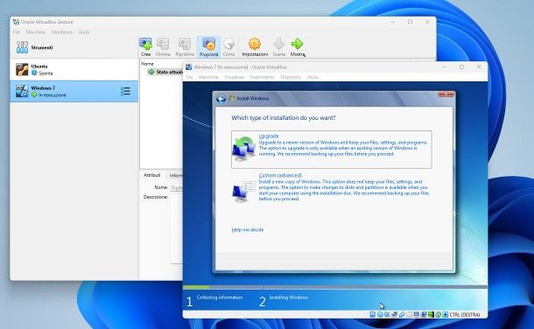Click the optical drive status icon
This screenshot has width=534, height=329.
(x=380, y=315)
